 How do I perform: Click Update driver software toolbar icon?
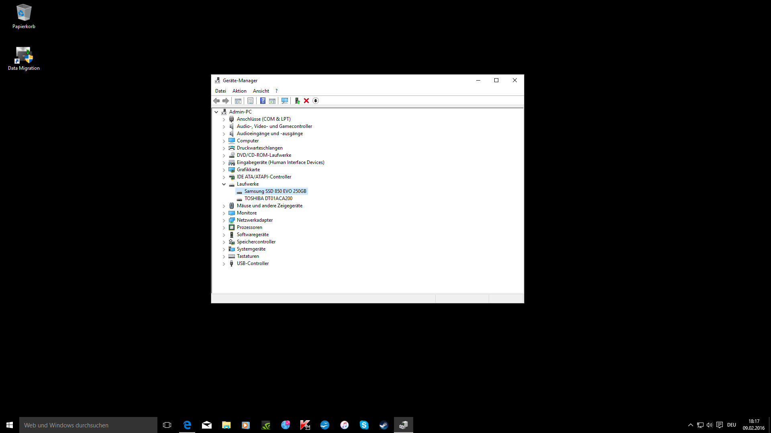click(297, 101)
